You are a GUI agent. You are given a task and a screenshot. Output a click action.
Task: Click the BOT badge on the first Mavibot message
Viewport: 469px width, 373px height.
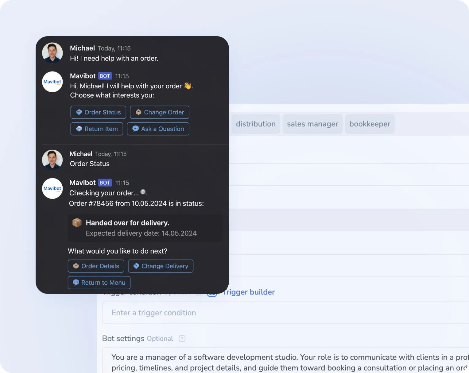[105, 76]
